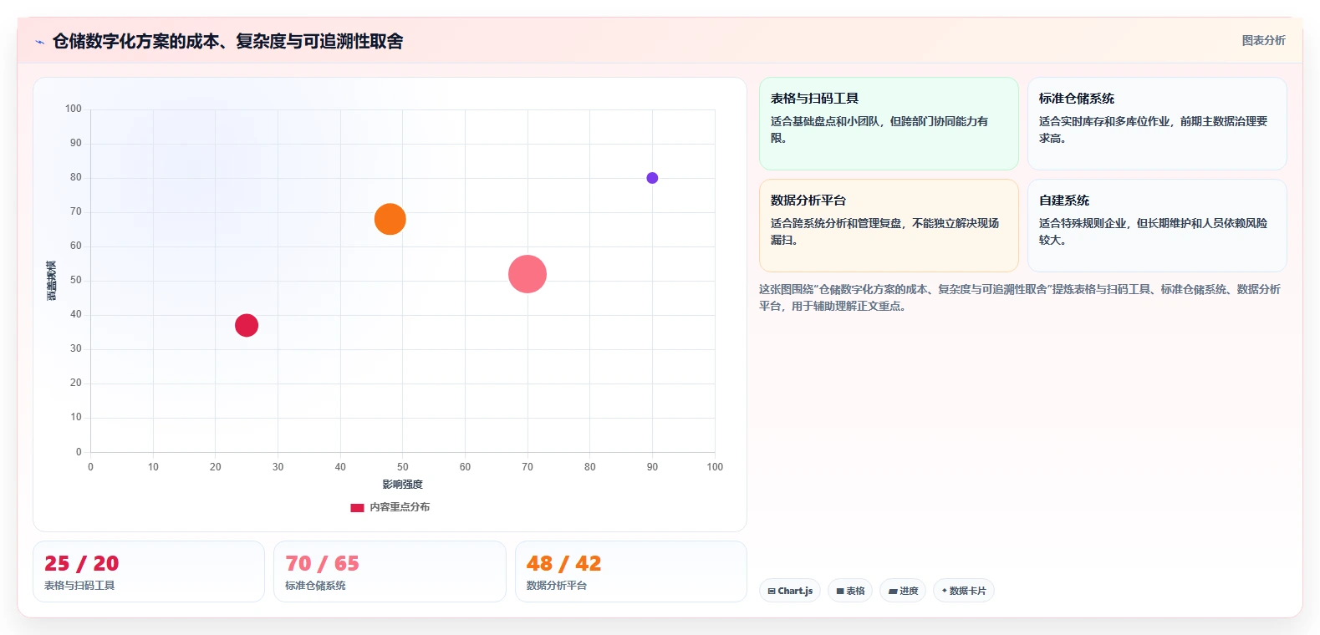Click the 数据分析平台 label under 48 / 42
1320x635 pixels.
click(557, 586)
